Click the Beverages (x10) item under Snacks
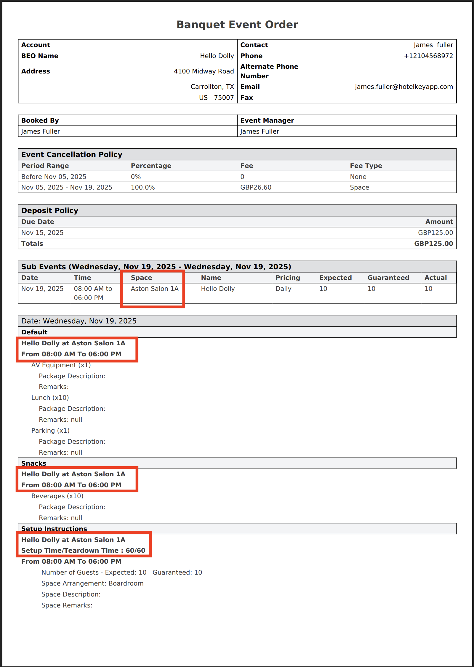Viewport: 474px width, 667px height. pos(57,496)
